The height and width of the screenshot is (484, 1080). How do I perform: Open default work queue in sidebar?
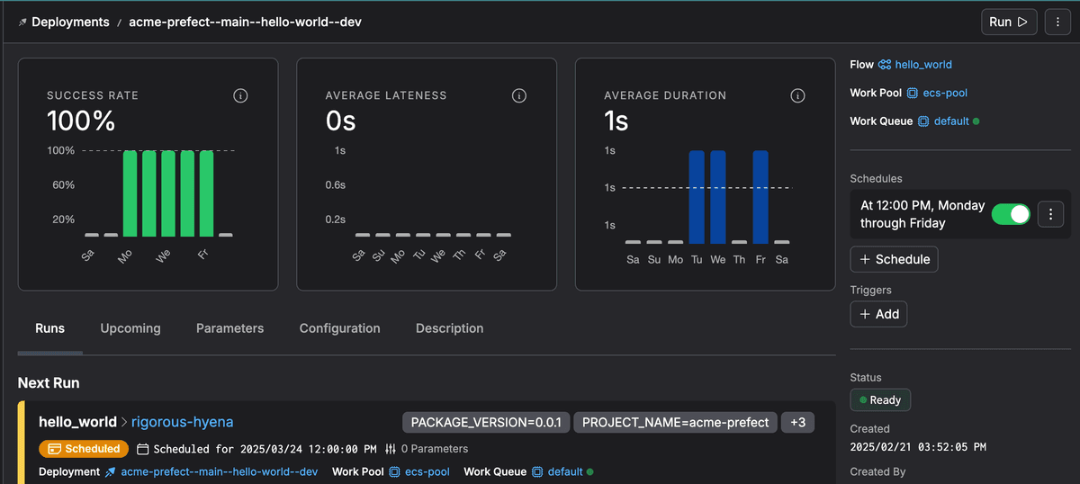point(951,121)
